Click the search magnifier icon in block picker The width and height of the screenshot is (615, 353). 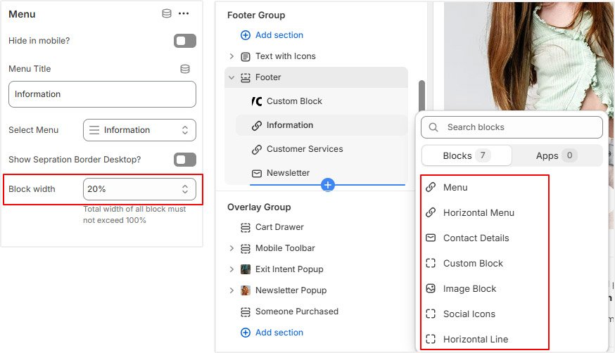[433, 127]
